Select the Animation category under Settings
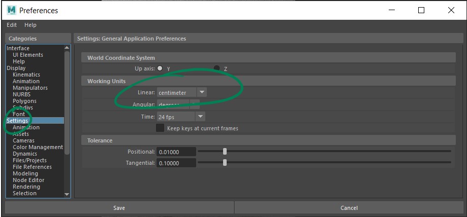This screenshot has width=467, height=217. click(x=26, y=127)
